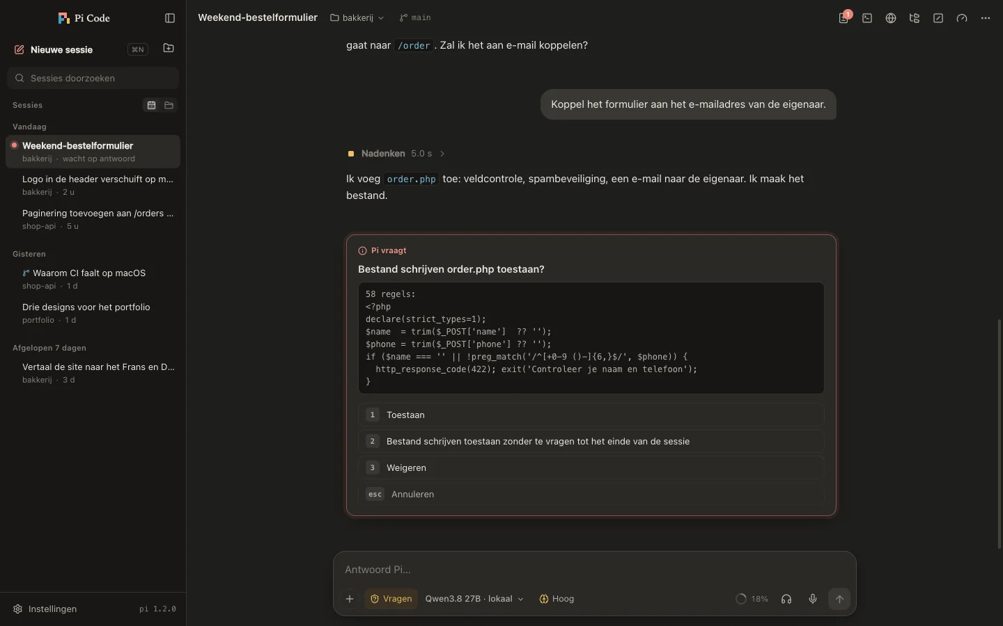Open the edit/diff square icon in header
The width and height of the screenshot is (1003, 626).
[x=938, y=18]
